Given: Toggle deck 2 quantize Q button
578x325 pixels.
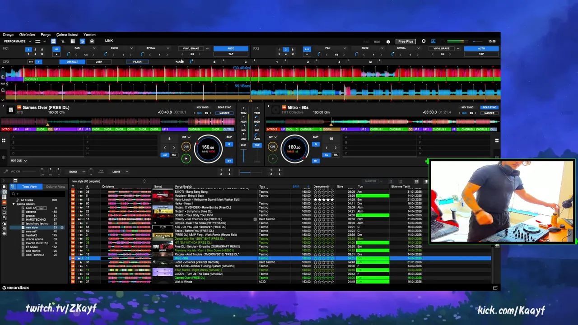Looking at the screenshot, I should point(316,144).
